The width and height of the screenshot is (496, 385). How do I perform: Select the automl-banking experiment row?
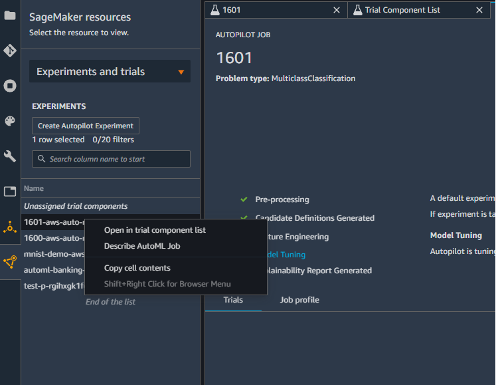point(54,270)
